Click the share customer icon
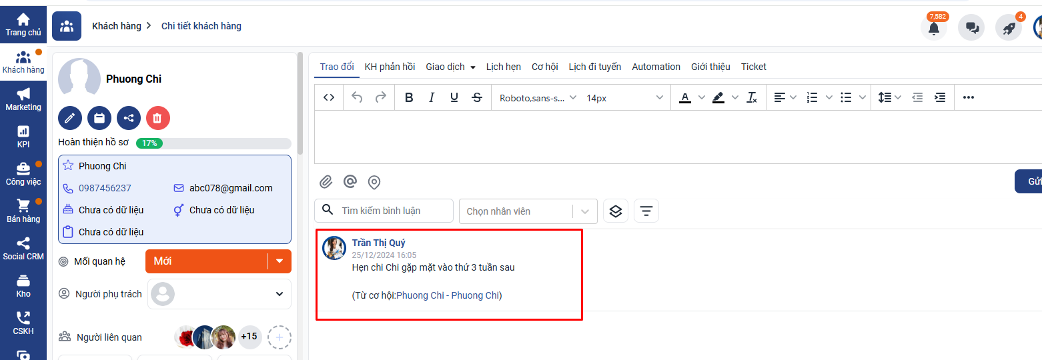 [129, 118]
